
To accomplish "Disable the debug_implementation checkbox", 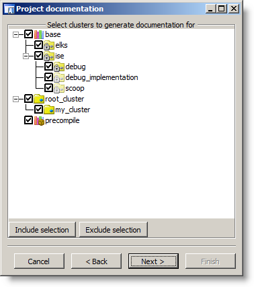I will (x=48, y=77).
